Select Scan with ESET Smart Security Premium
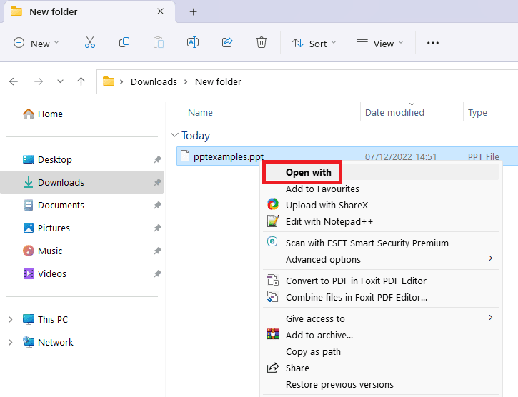Image resolution: width=518 pixels, height=397 pixels. click(x=382, y=243)
